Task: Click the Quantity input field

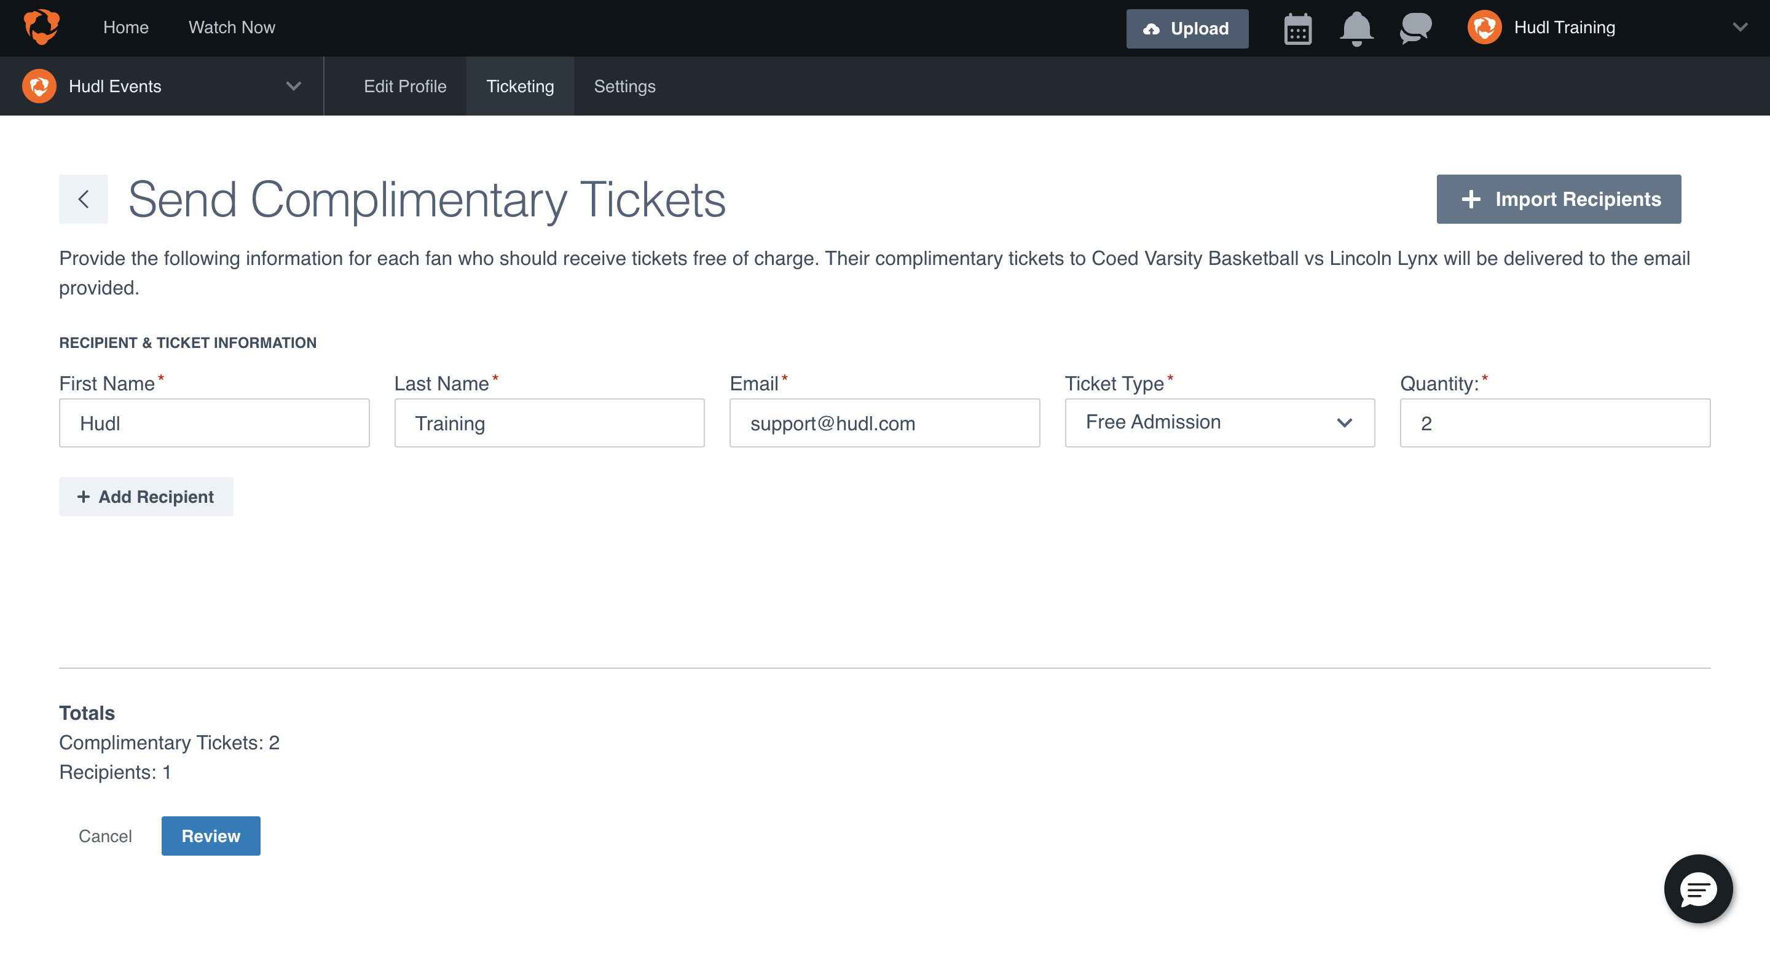Action: [x=1555, y=423]
